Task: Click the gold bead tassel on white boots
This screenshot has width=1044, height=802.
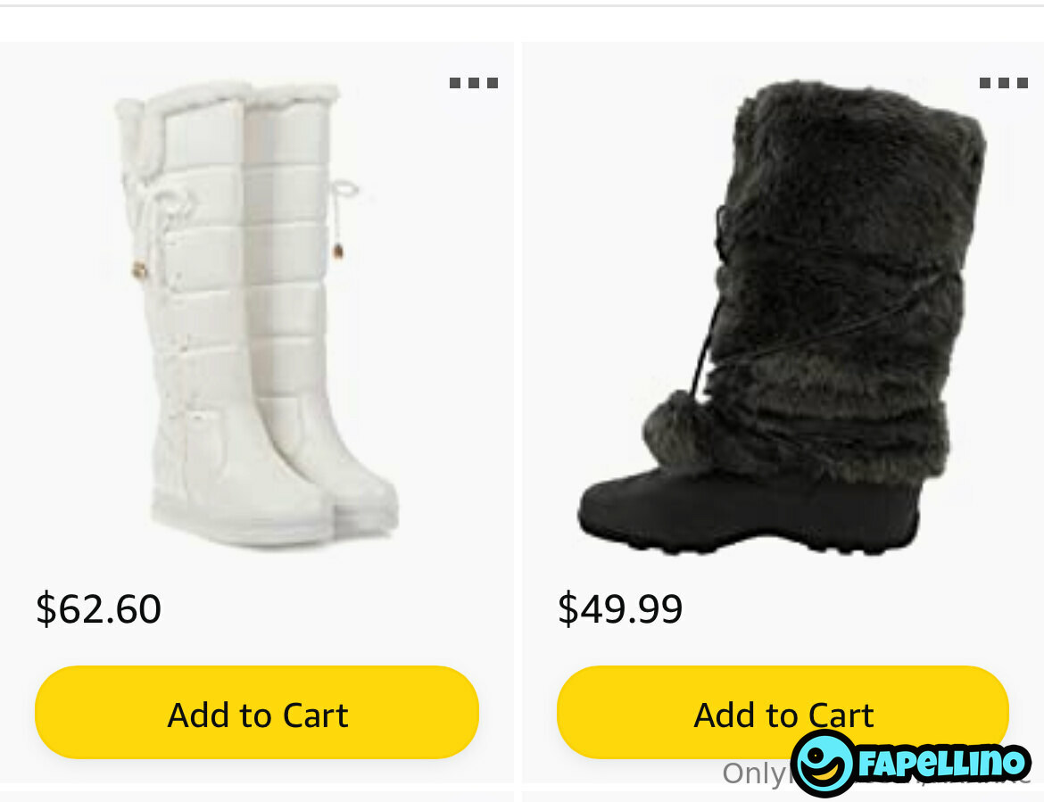Action: (338, 251)
